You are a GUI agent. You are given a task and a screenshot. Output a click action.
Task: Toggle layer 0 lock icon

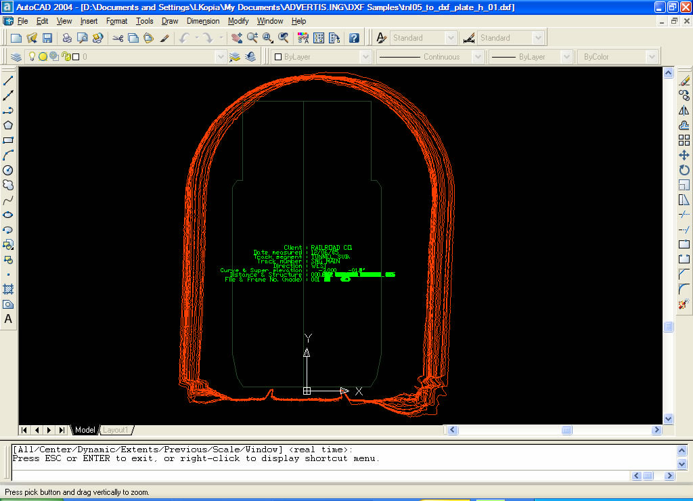(66, 57)
